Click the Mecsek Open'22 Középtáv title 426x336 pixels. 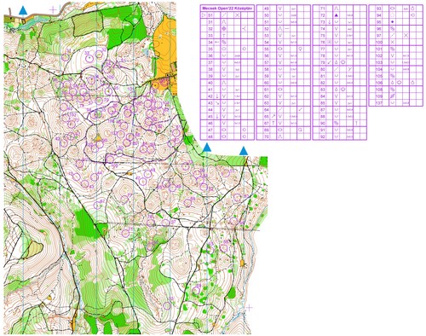(x=227, y=9)
